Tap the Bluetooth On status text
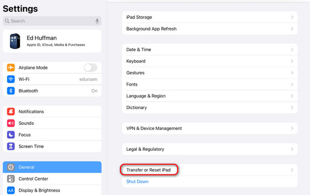This screenshot has height=195, width=310. 95,91
